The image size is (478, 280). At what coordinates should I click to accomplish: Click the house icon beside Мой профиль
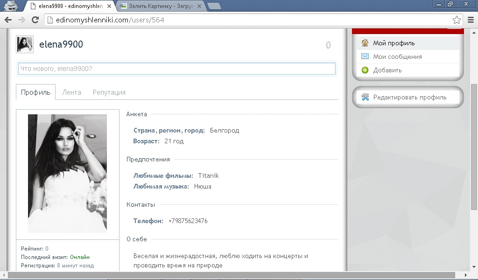(x=365, y=42)
